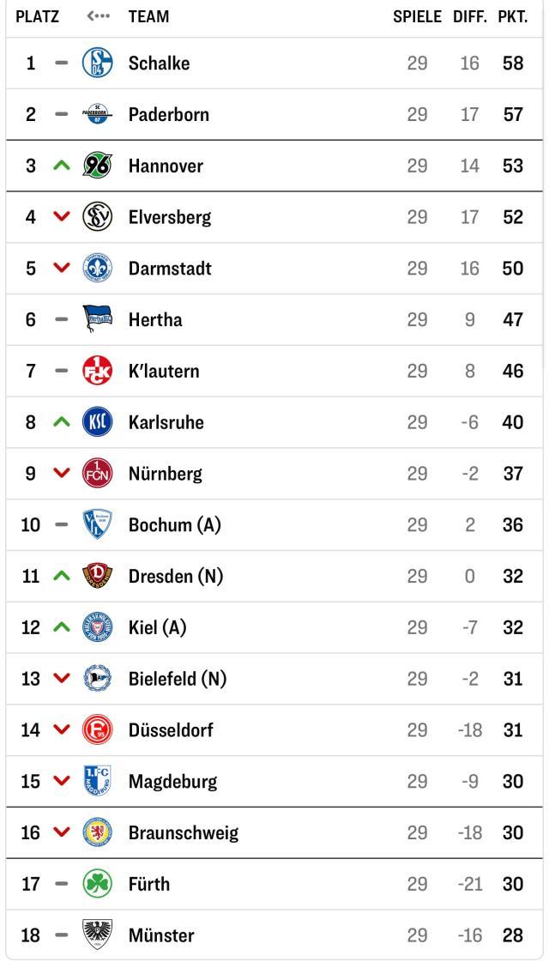
Task: Open the Paderborn team link
Action: pyautogui.click(x=168, y=115)
